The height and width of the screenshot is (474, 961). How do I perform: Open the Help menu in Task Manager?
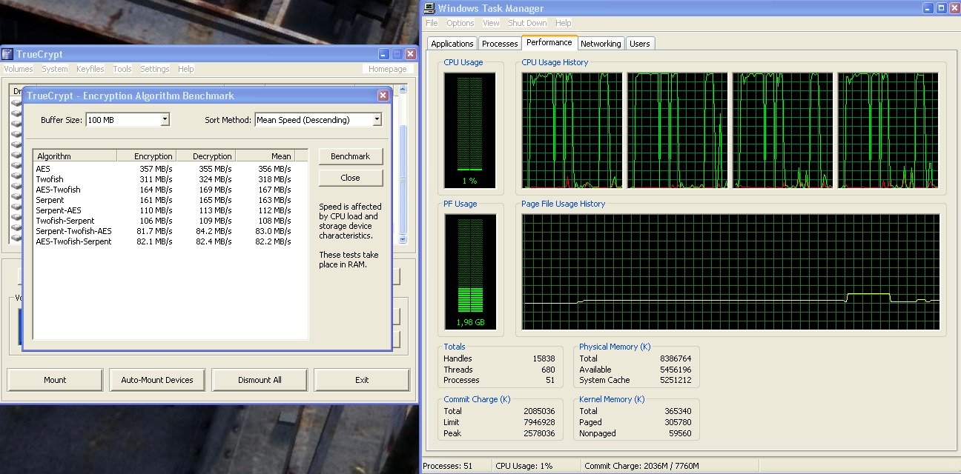pos(564,23)
